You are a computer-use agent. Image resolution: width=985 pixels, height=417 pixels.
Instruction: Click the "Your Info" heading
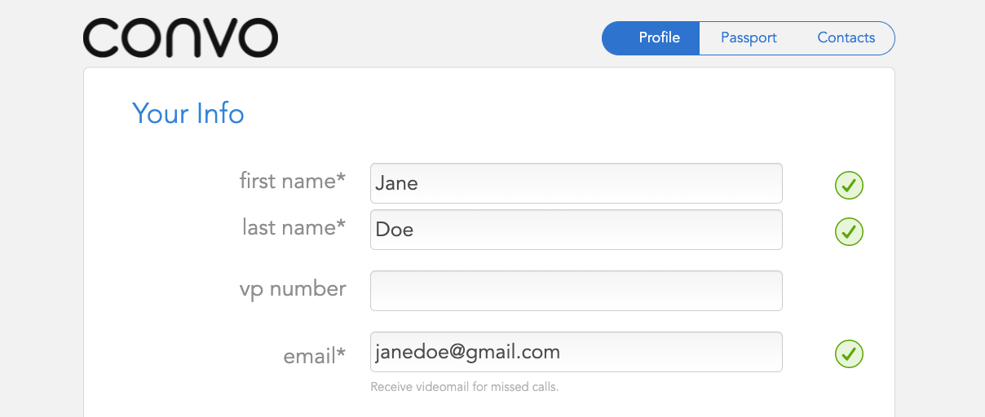[188, 113]
